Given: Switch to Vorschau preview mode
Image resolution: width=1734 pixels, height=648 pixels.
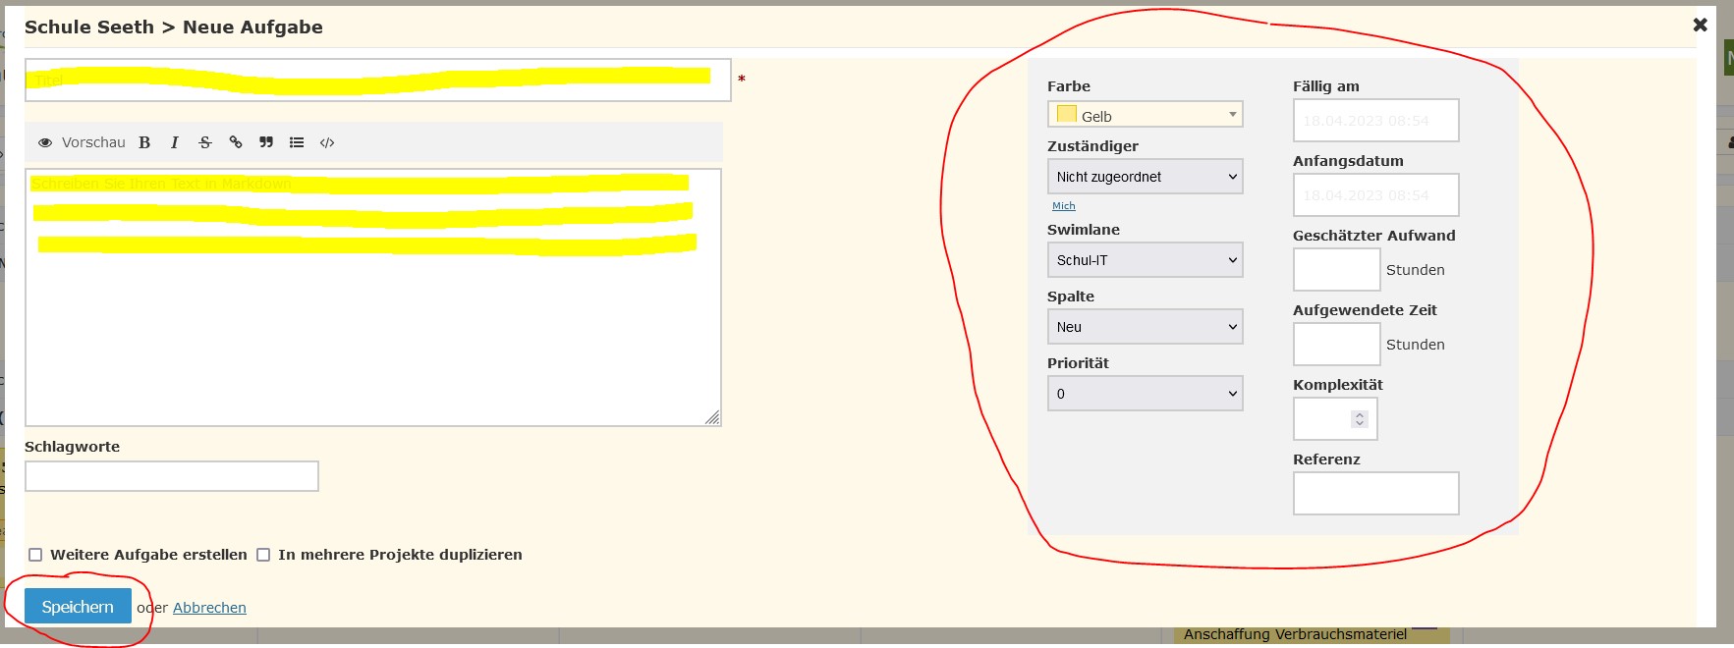Looking at the screenshot, I should tap(83, 142).
